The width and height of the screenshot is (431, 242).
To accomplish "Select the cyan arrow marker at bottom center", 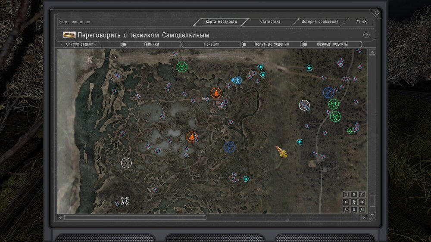I will pyautogui.click(x=246, y=179).
